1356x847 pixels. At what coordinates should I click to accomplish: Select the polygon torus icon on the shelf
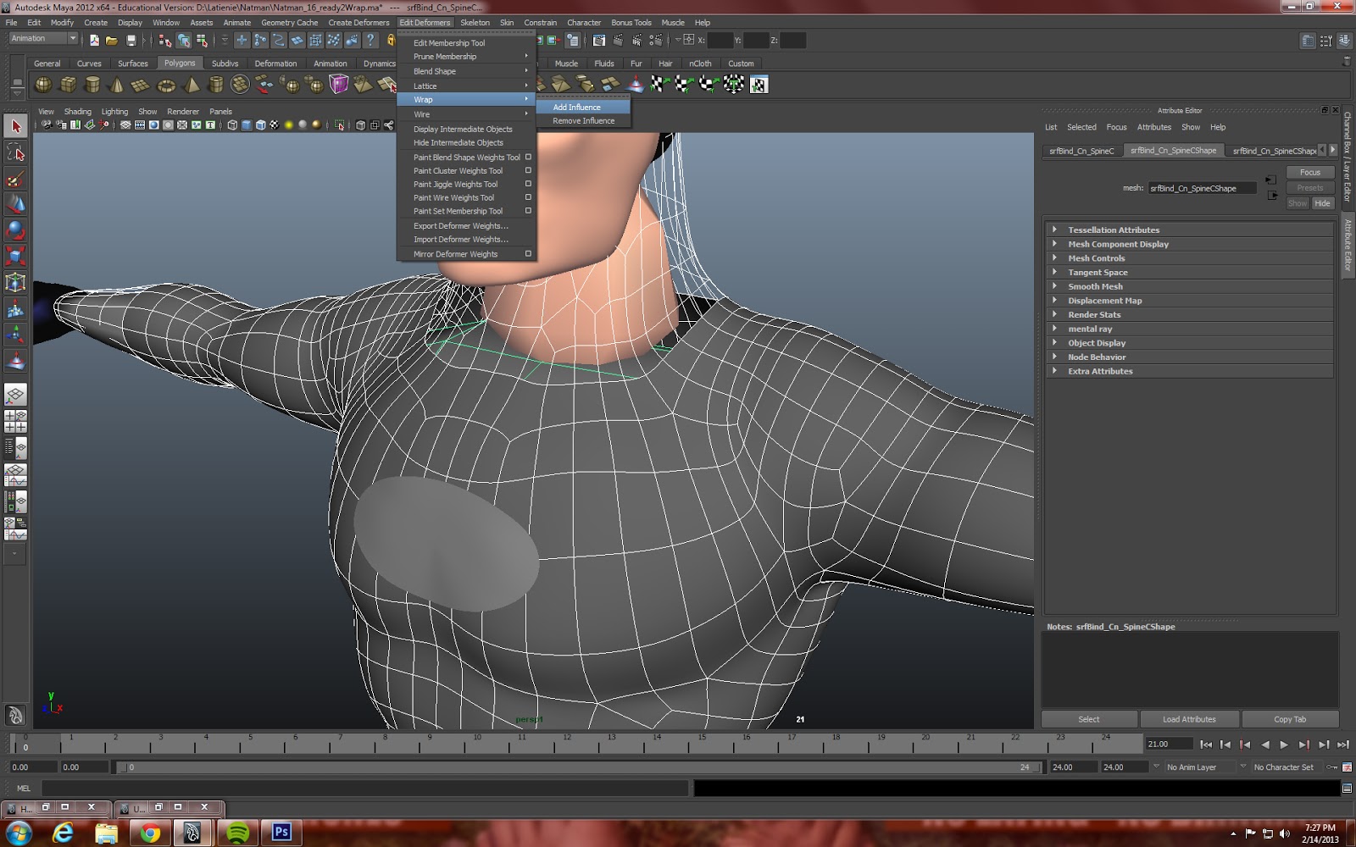click(165, 84)
